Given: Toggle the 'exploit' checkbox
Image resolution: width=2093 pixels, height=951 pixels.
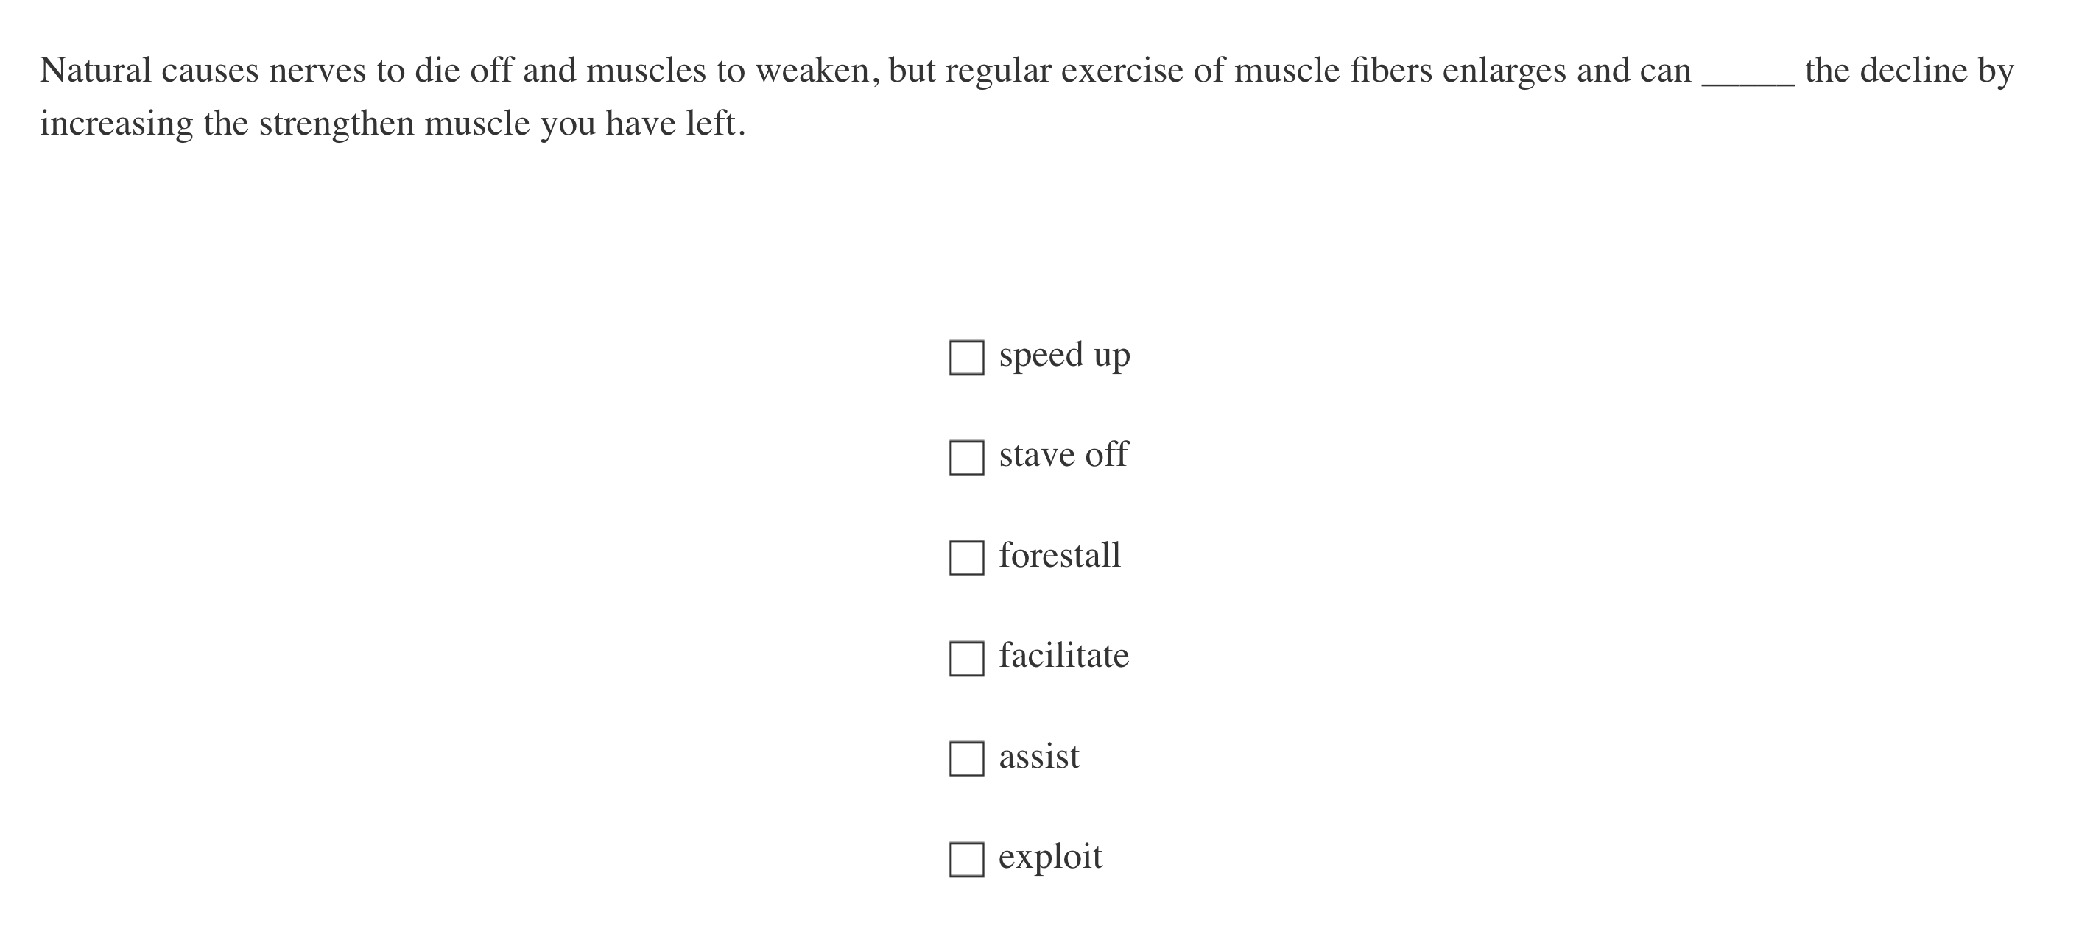Looking at the screenshot, I should click(966, 859).
